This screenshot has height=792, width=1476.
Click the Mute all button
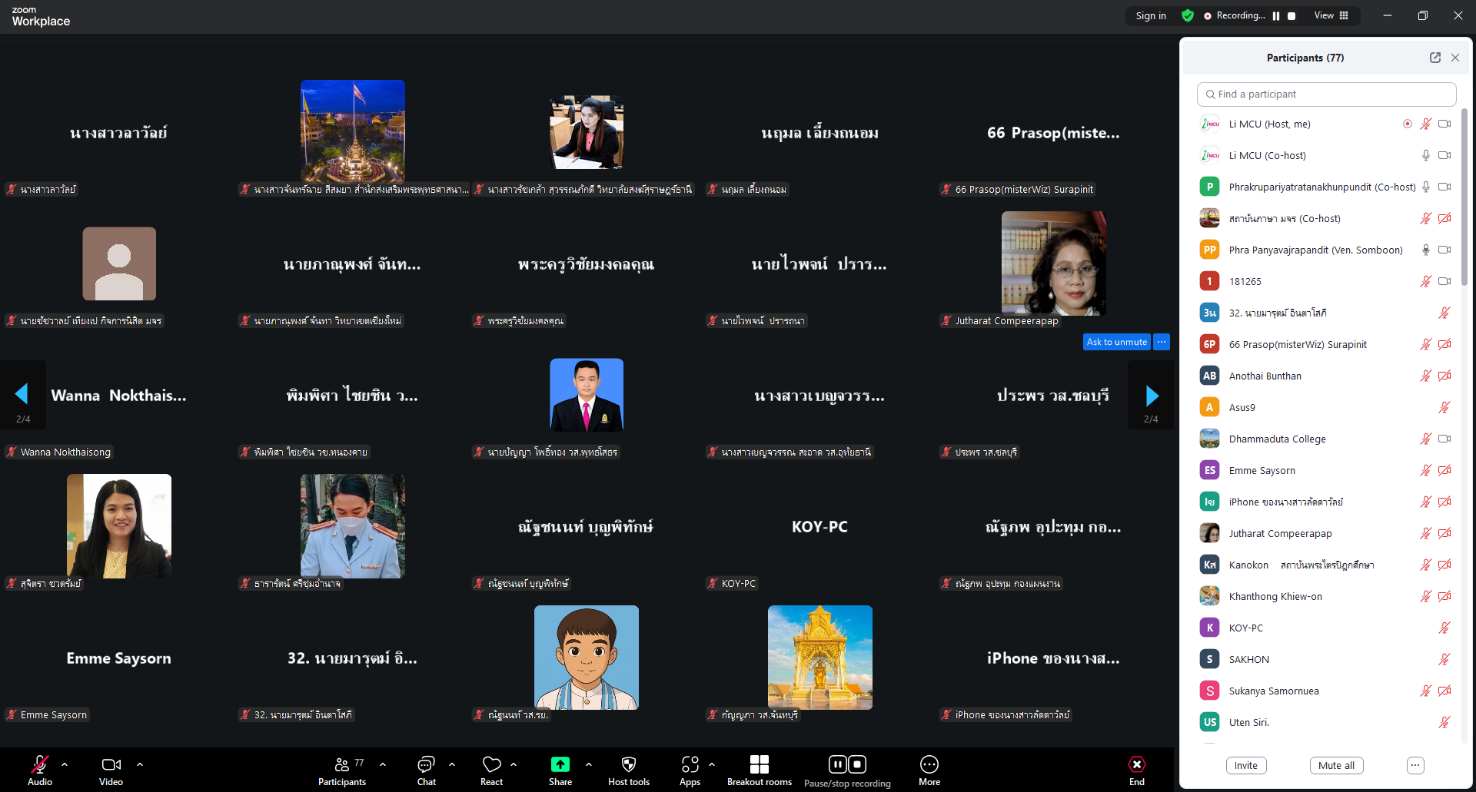[x=1336, y=765]
